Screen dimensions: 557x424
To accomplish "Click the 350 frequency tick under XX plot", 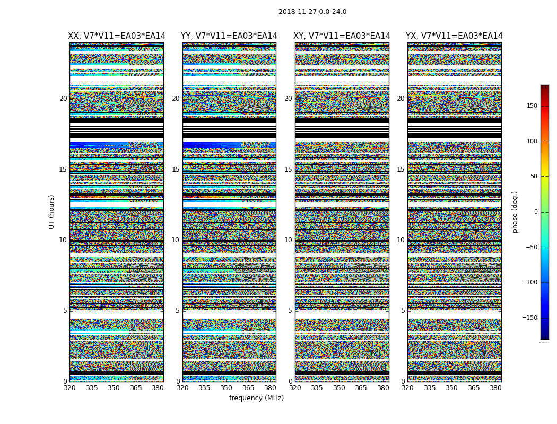I will [114, 388].
